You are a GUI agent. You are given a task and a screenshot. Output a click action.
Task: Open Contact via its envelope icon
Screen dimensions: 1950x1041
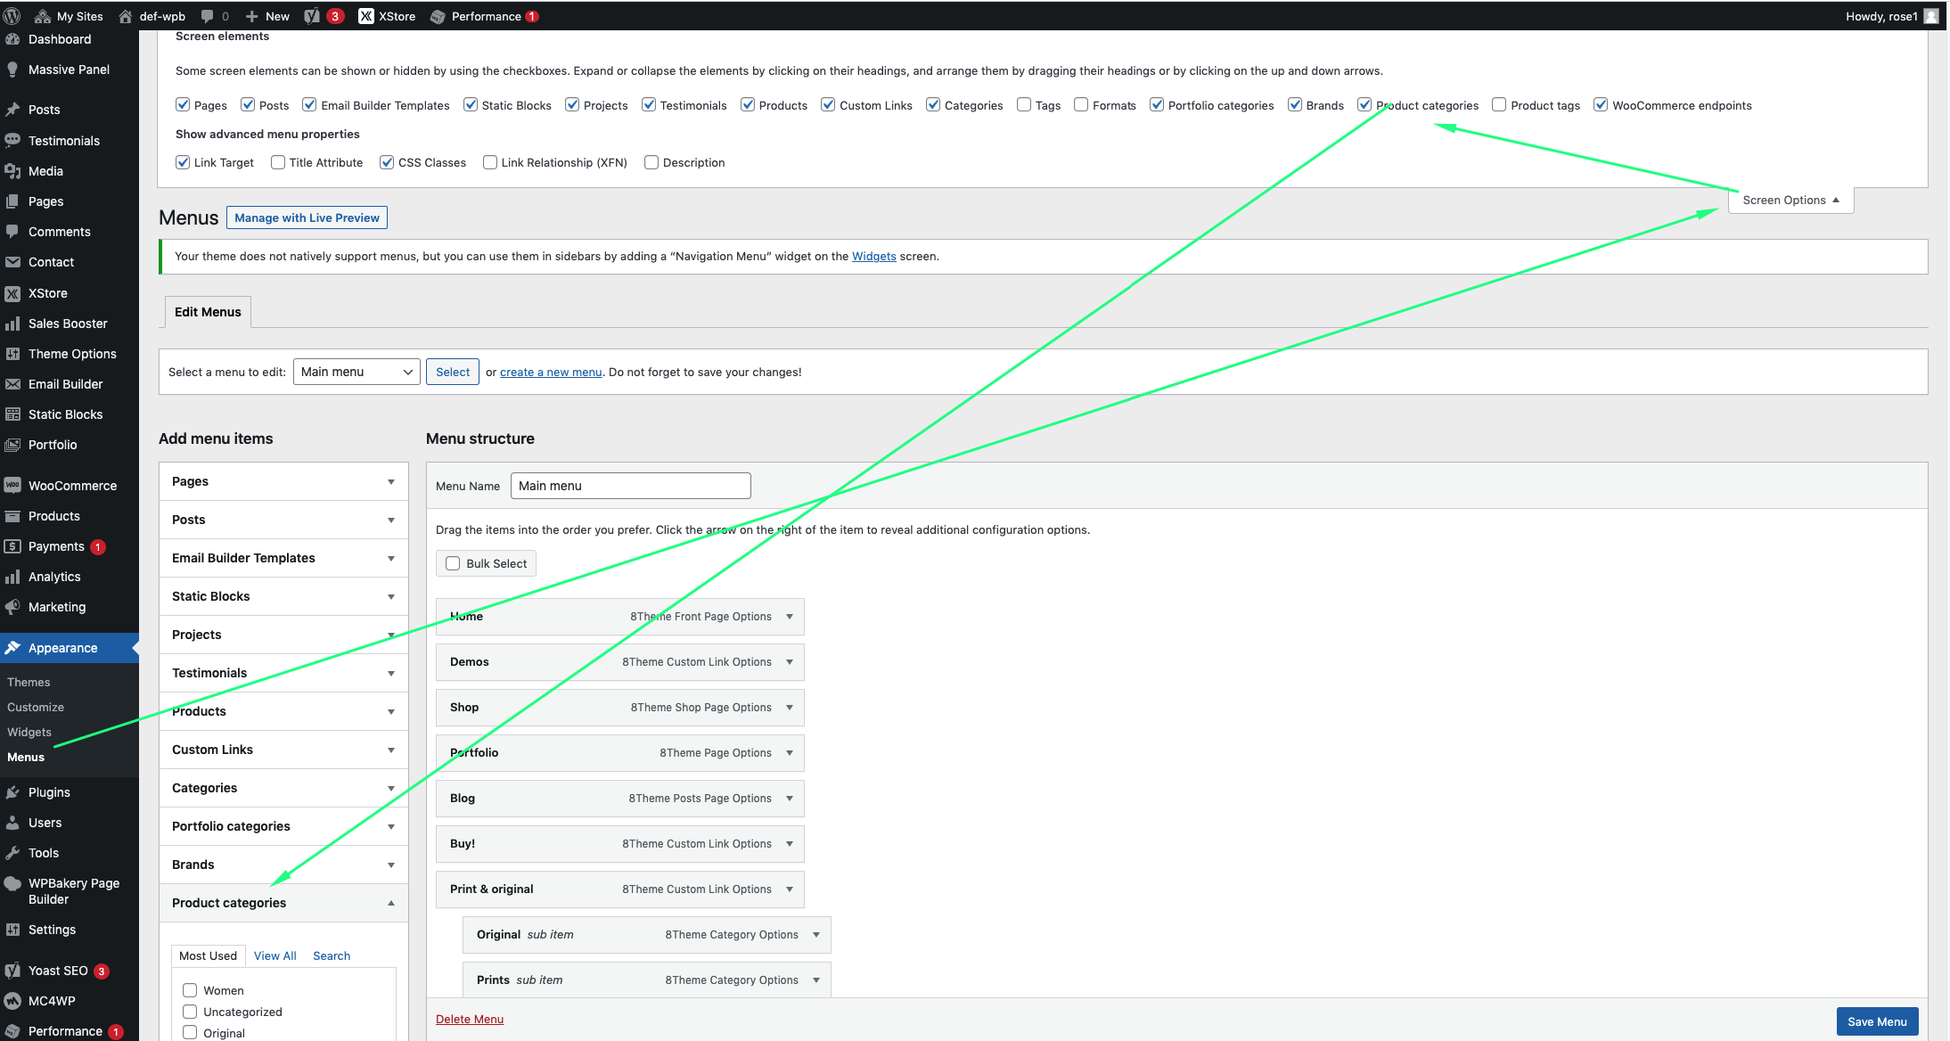tap(12, 262)
